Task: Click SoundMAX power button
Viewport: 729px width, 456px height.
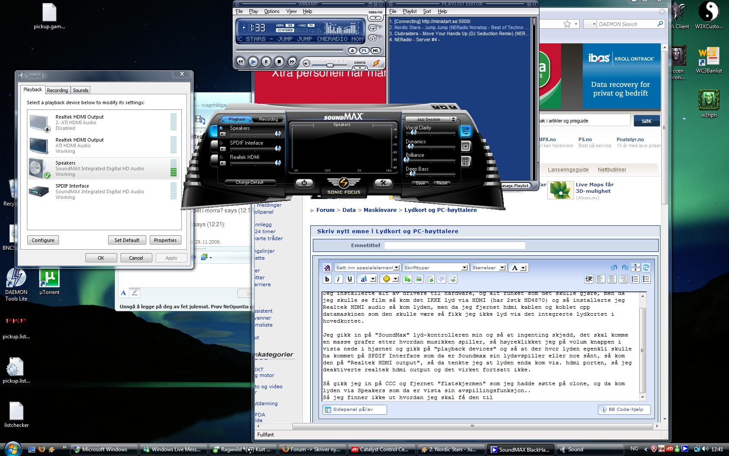Action: 304,183
